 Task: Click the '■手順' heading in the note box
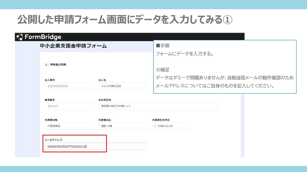point(163,46)
